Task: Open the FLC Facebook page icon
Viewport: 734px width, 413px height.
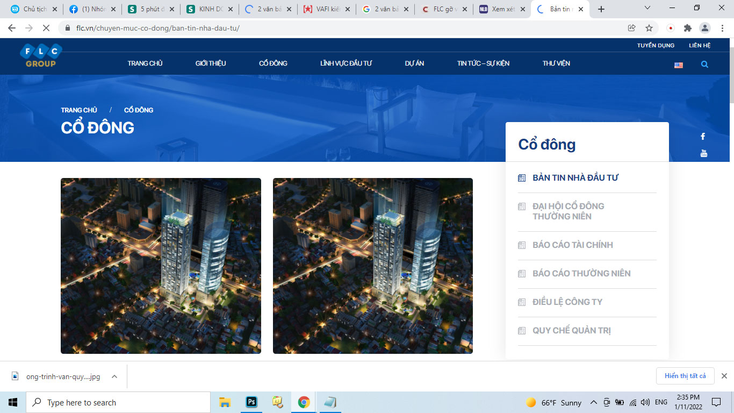Action: pos(703,137)
